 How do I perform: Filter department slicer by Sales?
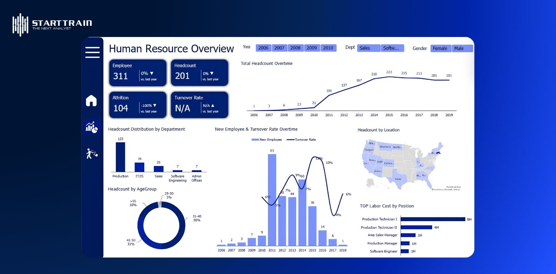369,48
